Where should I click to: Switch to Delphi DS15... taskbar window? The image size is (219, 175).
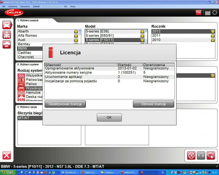point(128,173)
